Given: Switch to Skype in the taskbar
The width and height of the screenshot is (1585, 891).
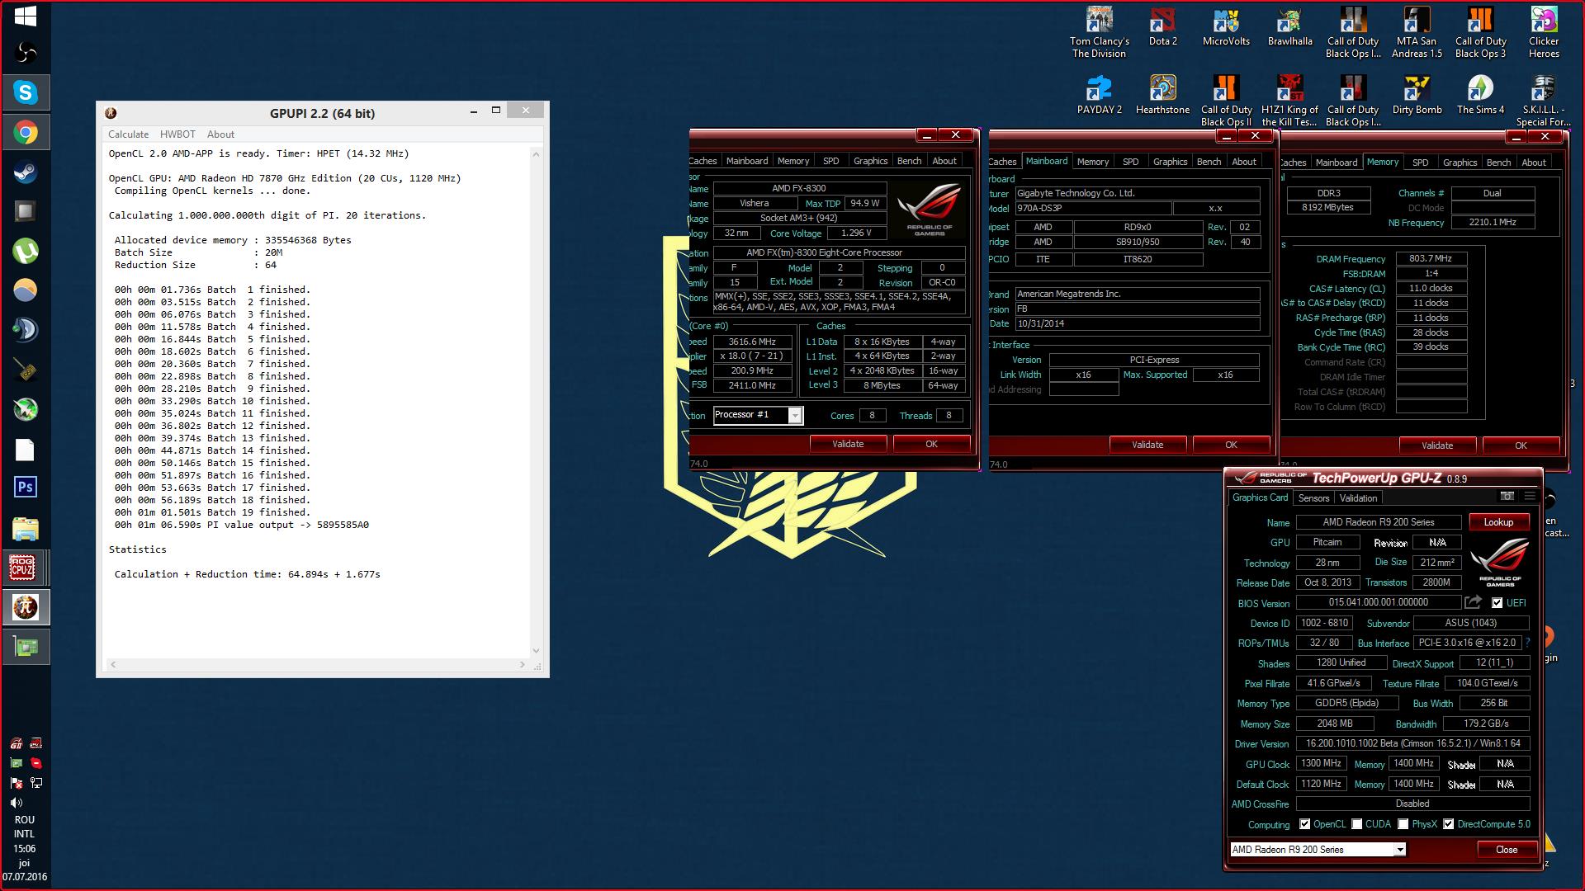Looking at the screenshot, I should [x=25, y=92].
